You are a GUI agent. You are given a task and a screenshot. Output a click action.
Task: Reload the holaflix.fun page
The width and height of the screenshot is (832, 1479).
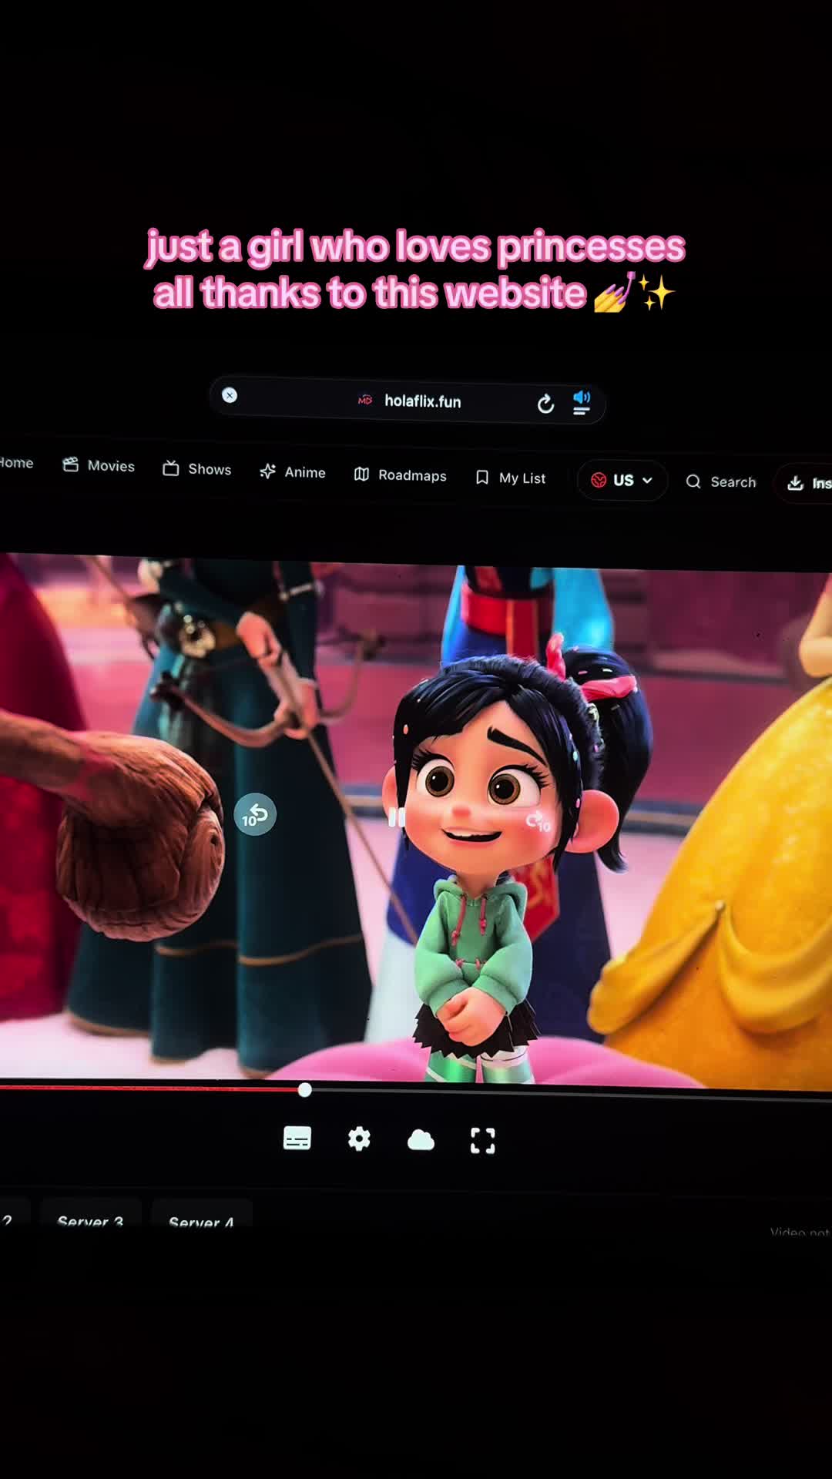545,404
